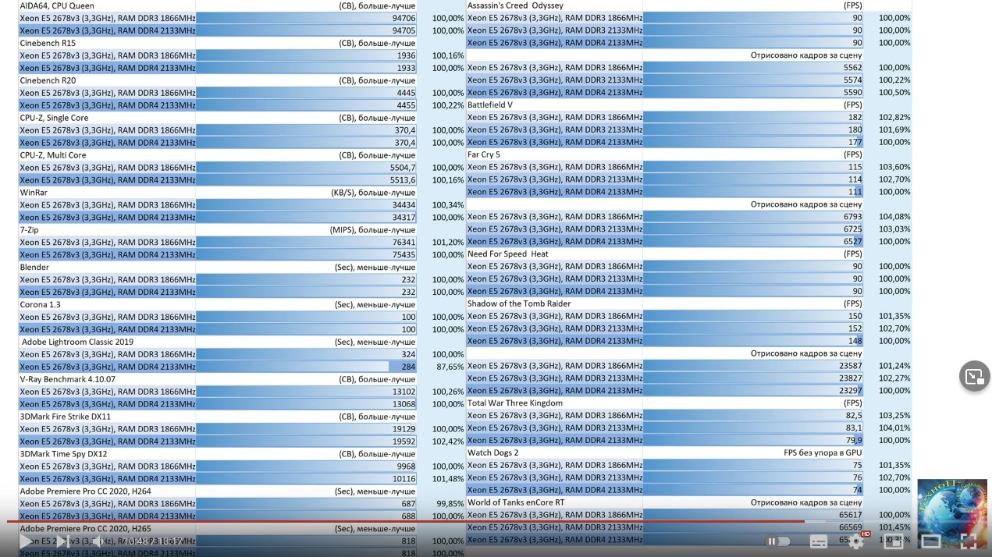Click the Corona 1.3 header
The width and height of the screenshot is (992, 557).
40,305
